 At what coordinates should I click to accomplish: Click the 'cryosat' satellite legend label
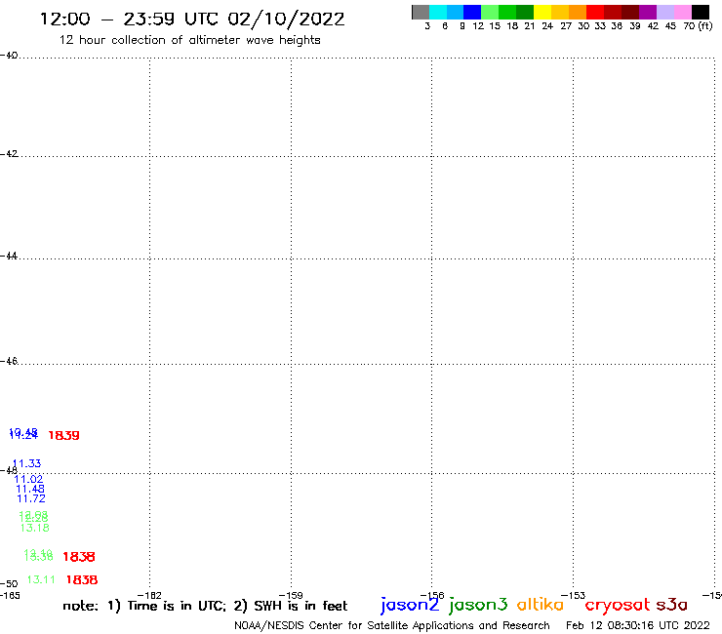coord(618,606)
